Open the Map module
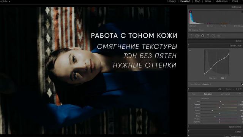Screen dimensions: 243x137 [197, 2]
